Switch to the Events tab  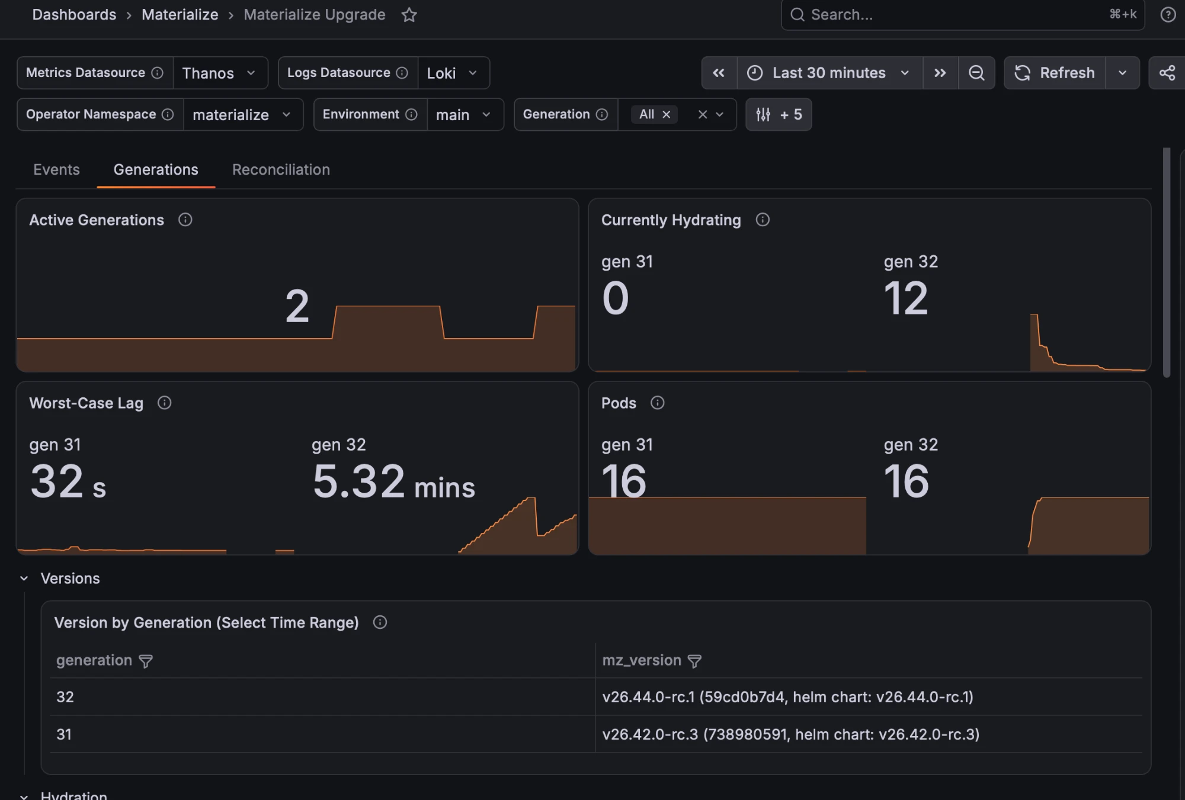(x=56, y=170)
